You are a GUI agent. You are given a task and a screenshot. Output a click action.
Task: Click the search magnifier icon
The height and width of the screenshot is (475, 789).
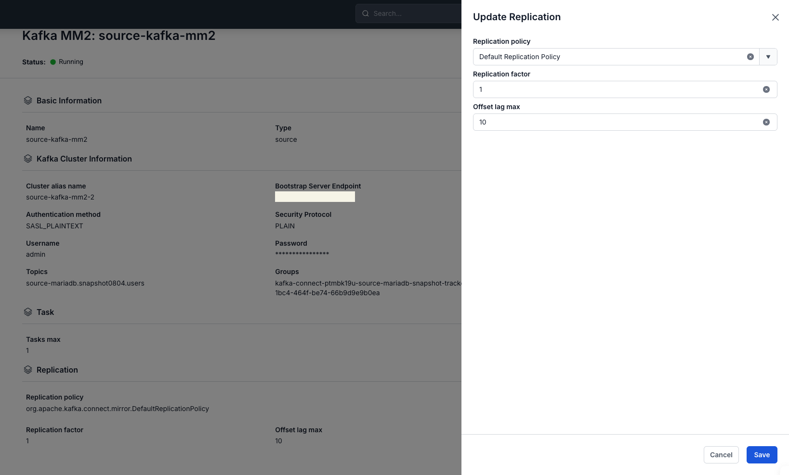(x=366, y=13)
